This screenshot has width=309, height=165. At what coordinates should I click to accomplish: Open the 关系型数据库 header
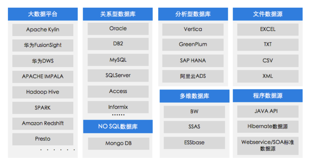pyautogui.click(x=118, y=14)
